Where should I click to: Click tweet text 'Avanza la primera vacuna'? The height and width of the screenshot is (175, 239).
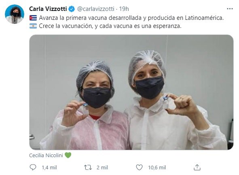pyautogui.click(x=73, y=18)
